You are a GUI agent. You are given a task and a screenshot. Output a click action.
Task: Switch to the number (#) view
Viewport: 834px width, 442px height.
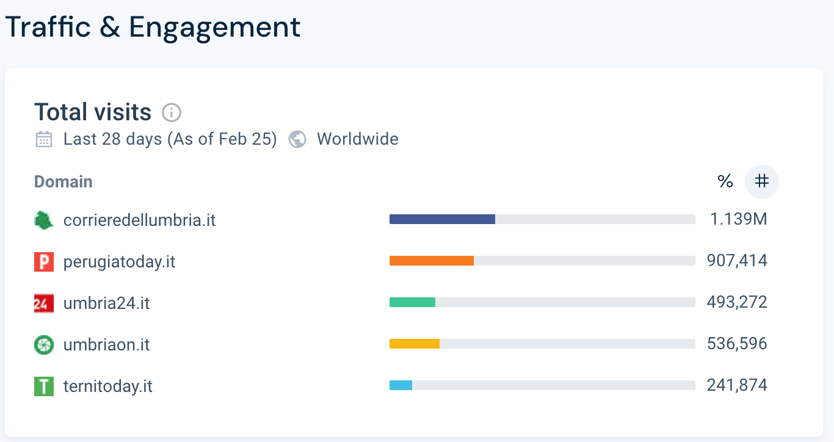(x=761, y=181)
